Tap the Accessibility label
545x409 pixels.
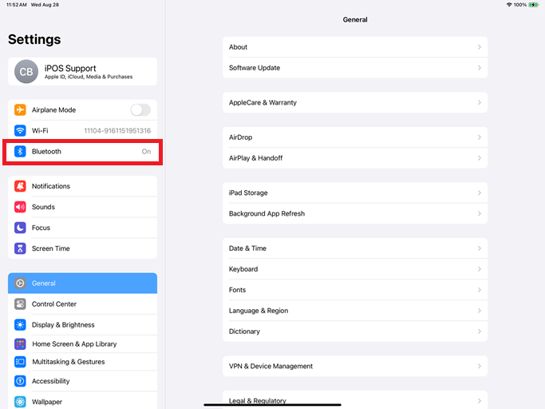click(x=51, y=381)
